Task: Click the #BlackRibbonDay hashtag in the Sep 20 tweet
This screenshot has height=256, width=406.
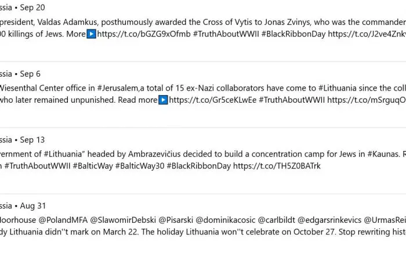Action: coord(293,34)
